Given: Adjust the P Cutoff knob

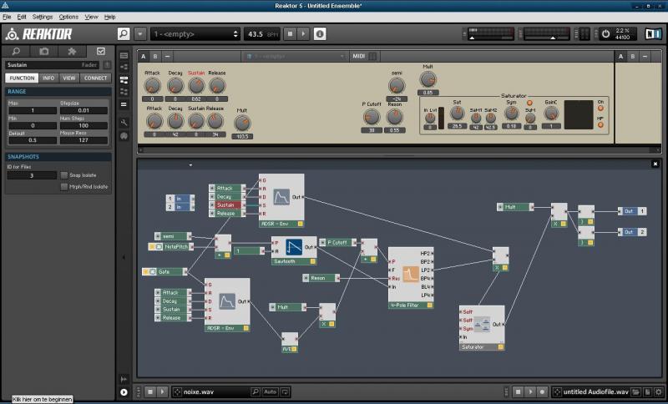Looking at the screenshot, I should (x=372, y=117).
